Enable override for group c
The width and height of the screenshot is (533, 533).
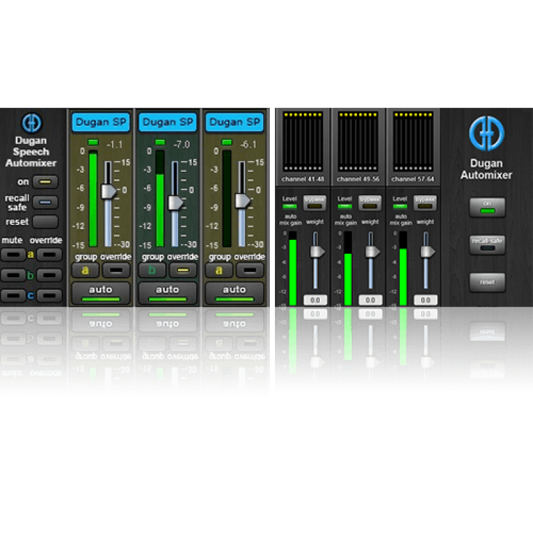coord(49,294)
